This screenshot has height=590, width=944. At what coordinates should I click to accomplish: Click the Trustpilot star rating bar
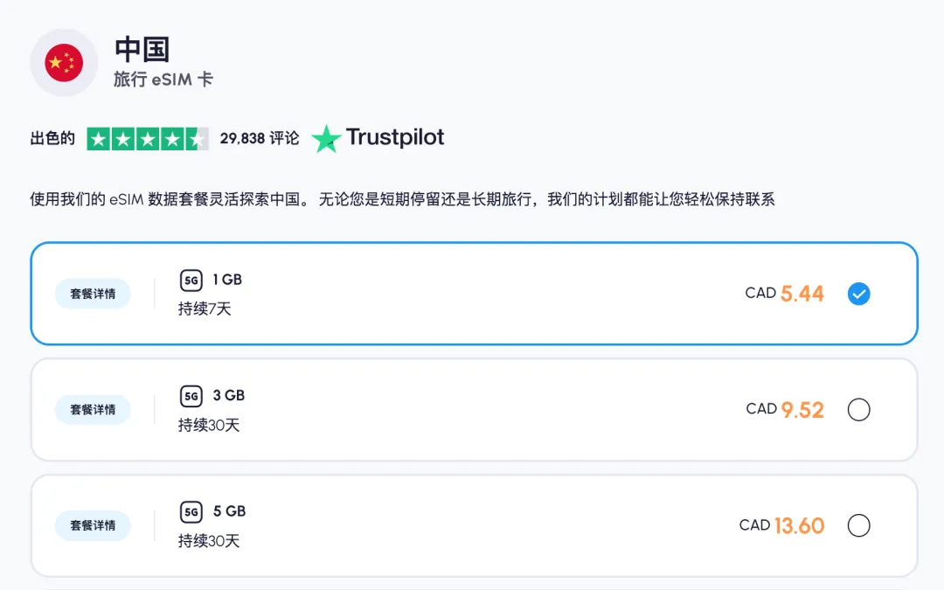pos(148,138)
